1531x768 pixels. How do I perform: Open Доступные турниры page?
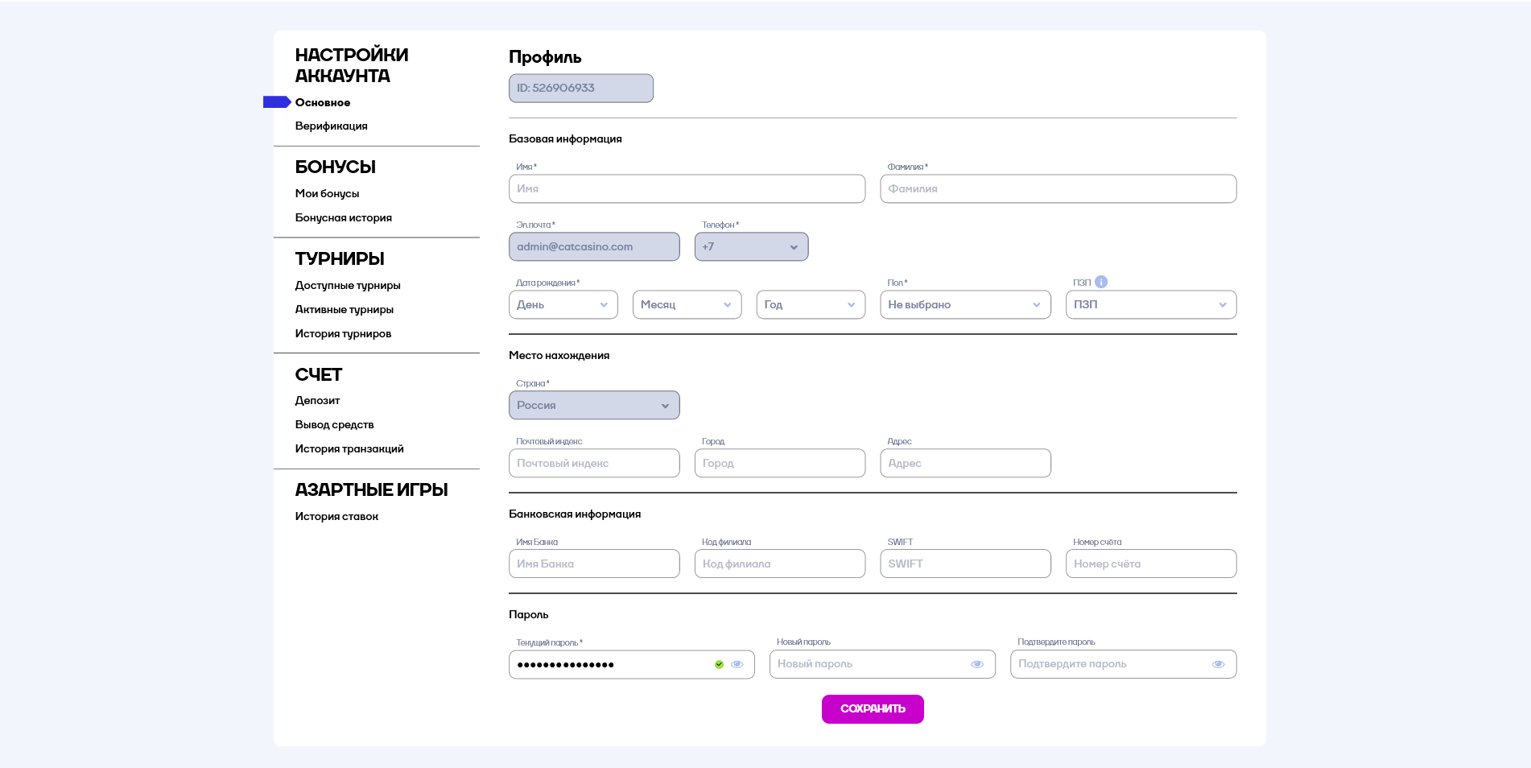point(347,286)
